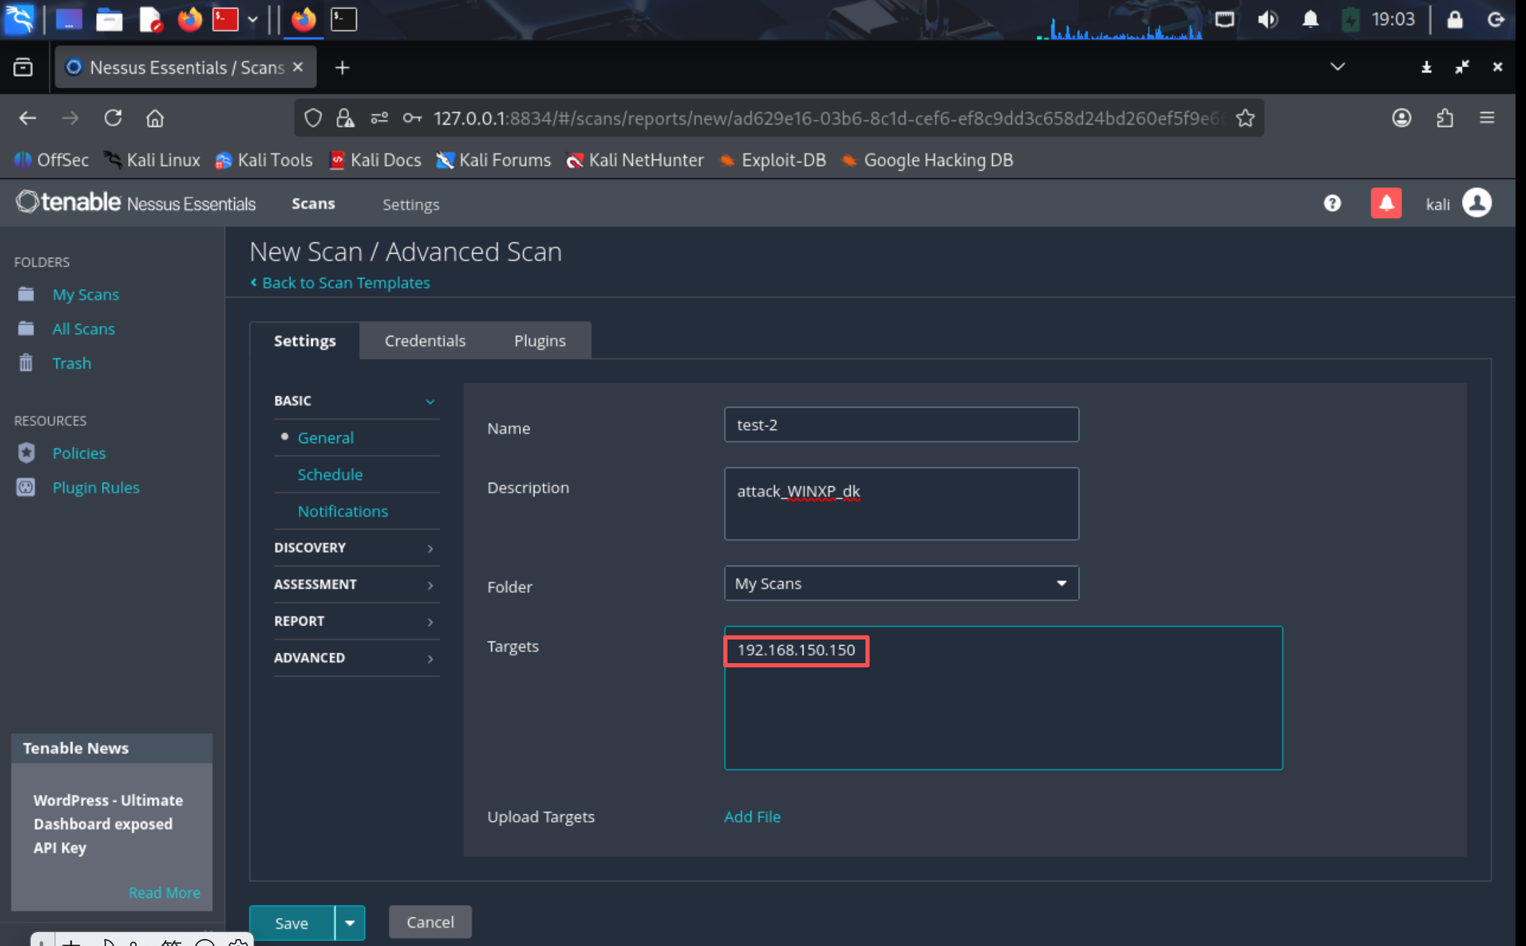Click the Nessus red notification bell icon
This screenshot has height=946, width=1526.
pos(1386,203)
